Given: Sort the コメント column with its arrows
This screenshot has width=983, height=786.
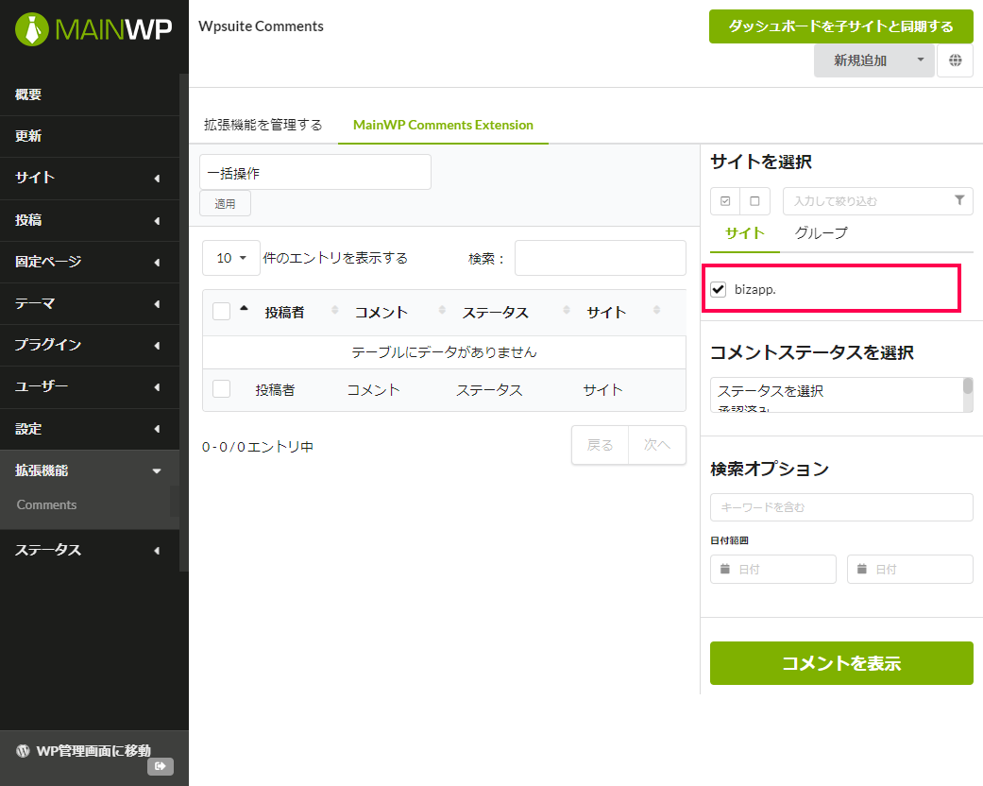Looking at the screenshot, I should coord(442,310).
